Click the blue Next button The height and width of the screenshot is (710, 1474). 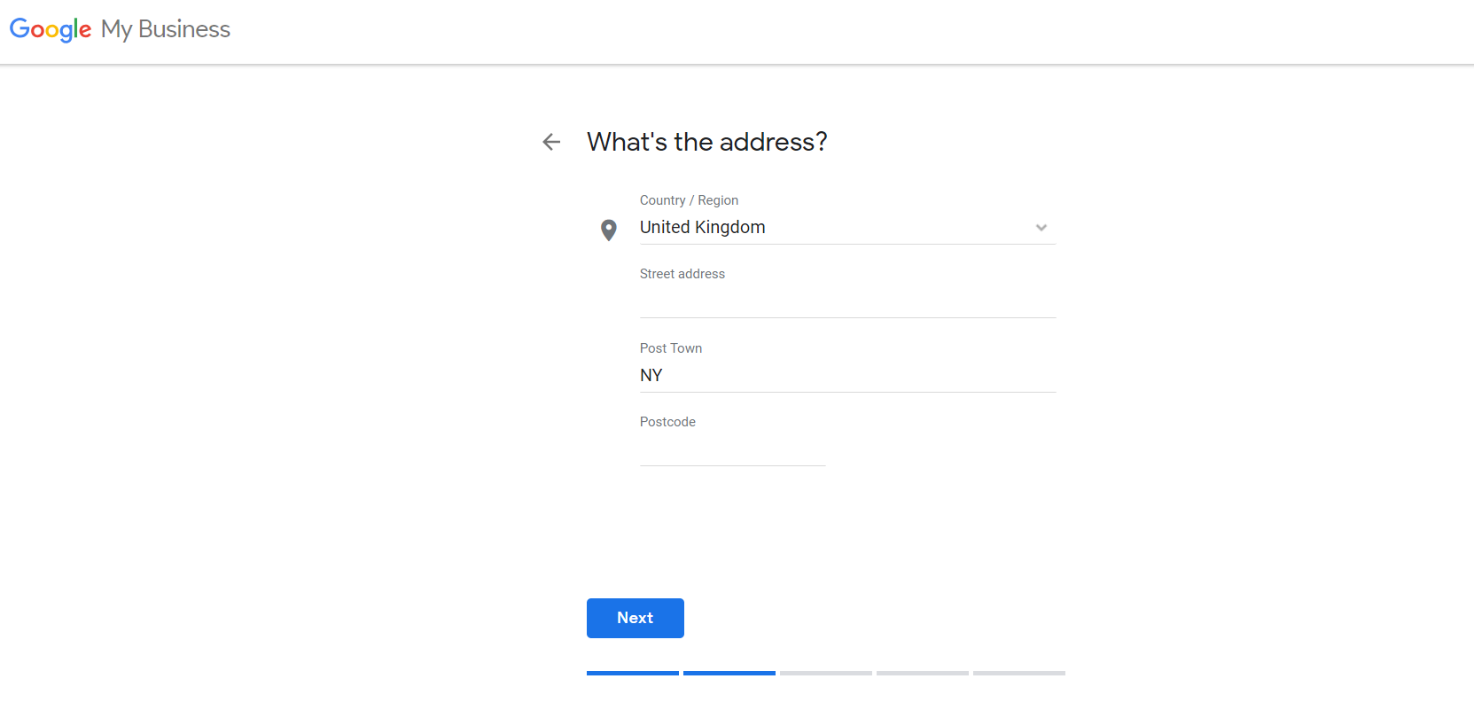[636, 618]
